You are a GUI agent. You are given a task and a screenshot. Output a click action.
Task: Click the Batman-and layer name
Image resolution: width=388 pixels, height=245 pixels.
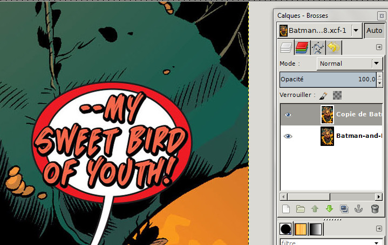coord(359,136)
